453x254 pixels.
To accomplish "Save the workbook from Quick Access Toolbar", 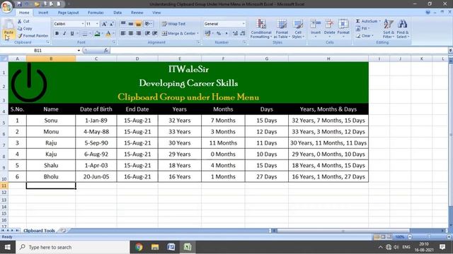I will pyautogui.click(x=19, y=4).
